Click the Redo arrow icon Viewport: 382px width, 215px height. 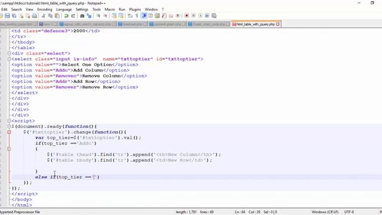pyautogui.click(x=73, y=16)
